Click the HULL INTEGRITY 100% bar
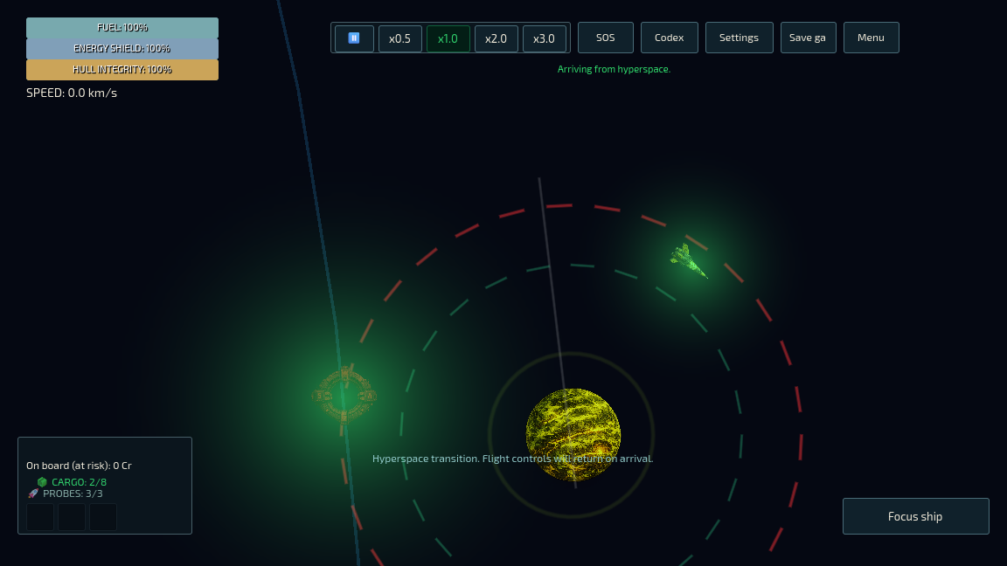Screen dimensions: 1007x566 122,69
